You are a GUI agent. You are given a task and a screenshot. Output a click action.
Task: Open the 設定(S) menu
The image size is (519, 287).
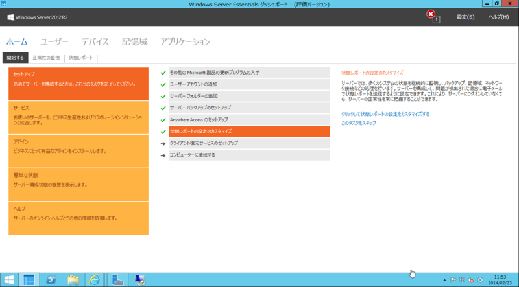[466, 17]
